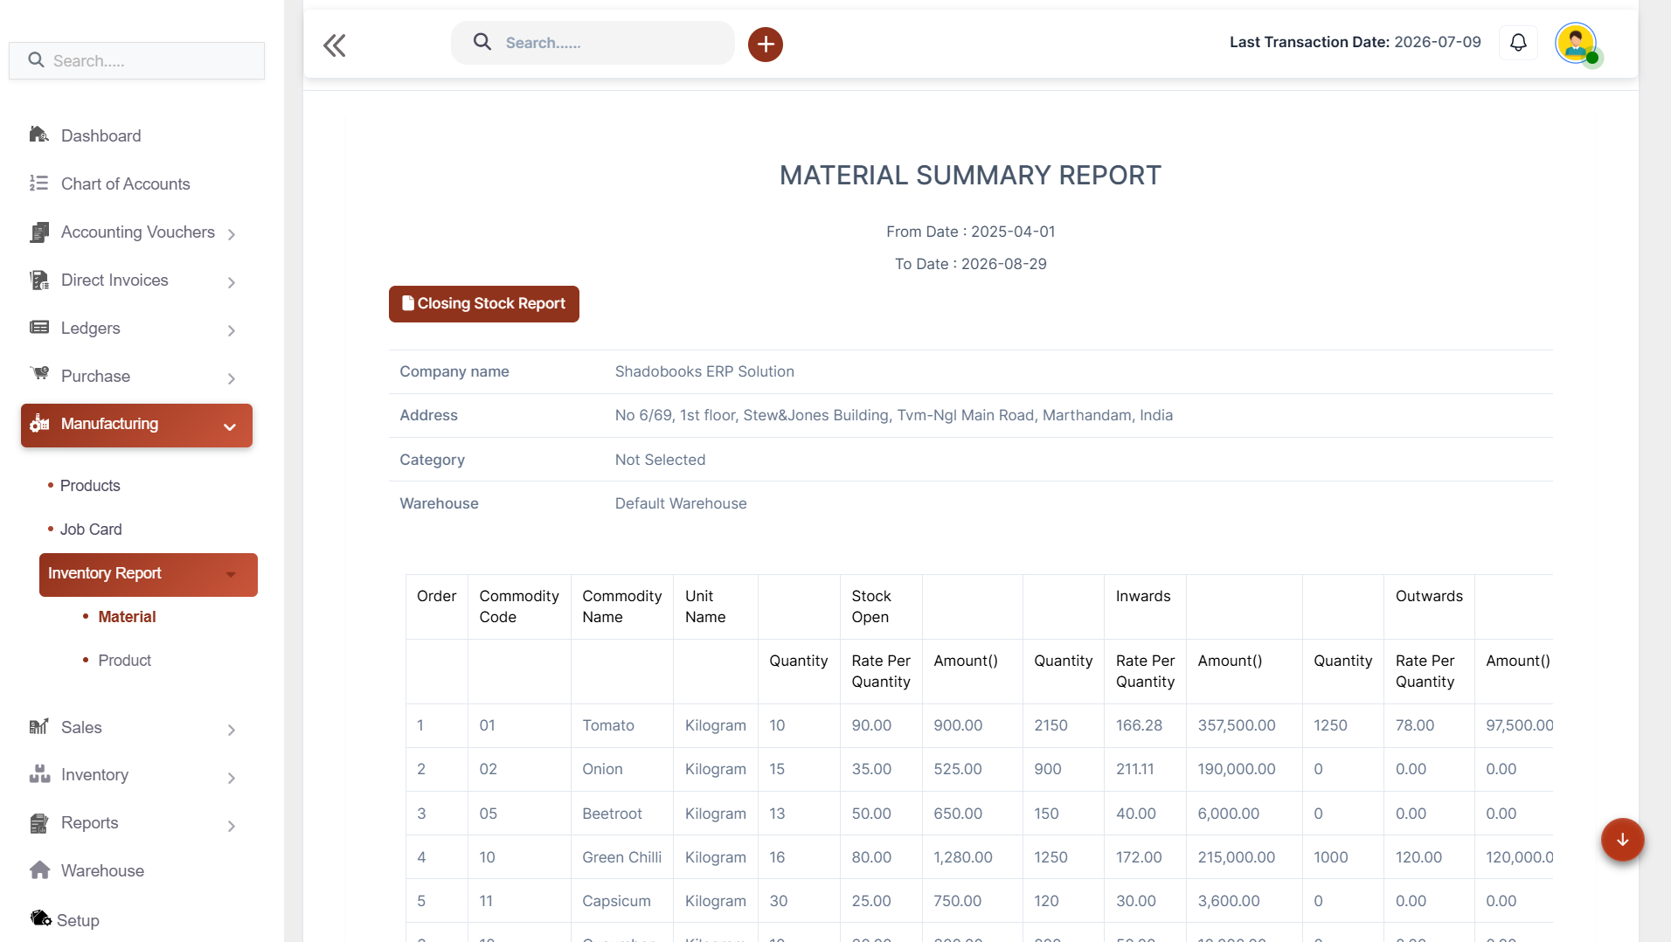Expand Ledgers submenu chevron
The width and height of the screenshot is (1671, 942).
pyautogui.click(x=232, y=330)
